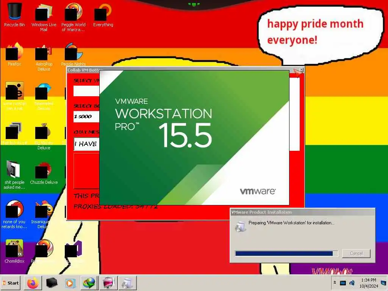Click the 'Preparing VMware Workstation for installation' text

[x=291, y=223]
